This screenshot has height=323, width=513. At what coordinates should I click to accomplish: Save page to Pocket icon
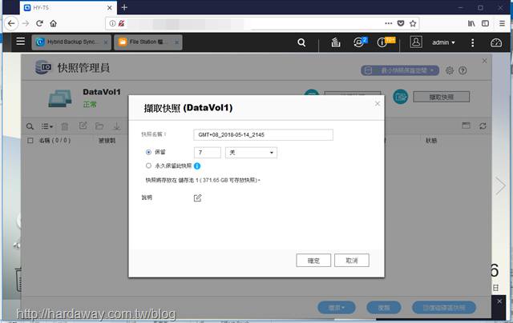pyautogui.click(x=401, y=23)
